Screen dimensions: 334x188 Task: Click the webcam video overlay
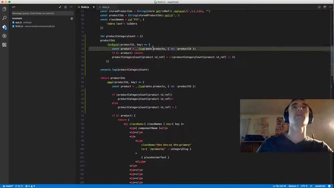tap(287, 126)
